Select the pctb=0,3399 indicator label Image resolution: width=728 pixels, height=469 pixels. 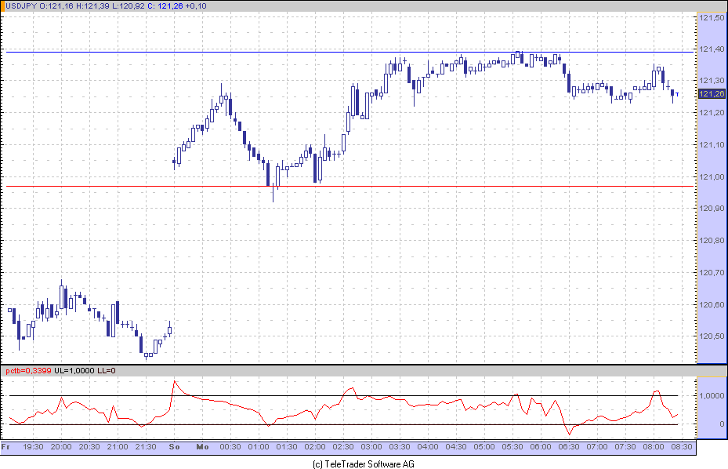28,370
